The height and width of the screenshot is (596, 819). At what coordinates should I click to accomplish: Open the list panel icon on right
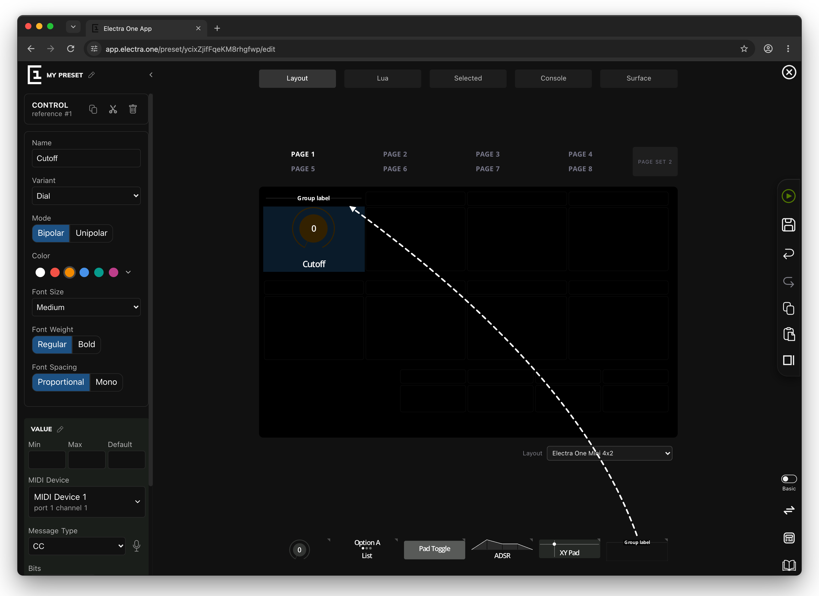tap(789, 538)
